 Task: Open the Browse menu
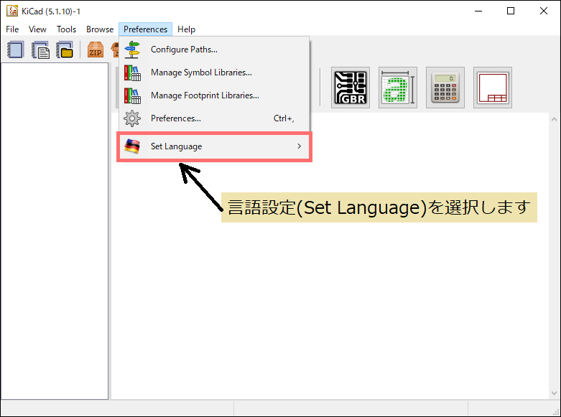pyautogui.click(x=100, y=29)
